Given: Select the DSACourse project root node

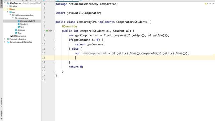Looking at the screenshot, I should point(15,3).
